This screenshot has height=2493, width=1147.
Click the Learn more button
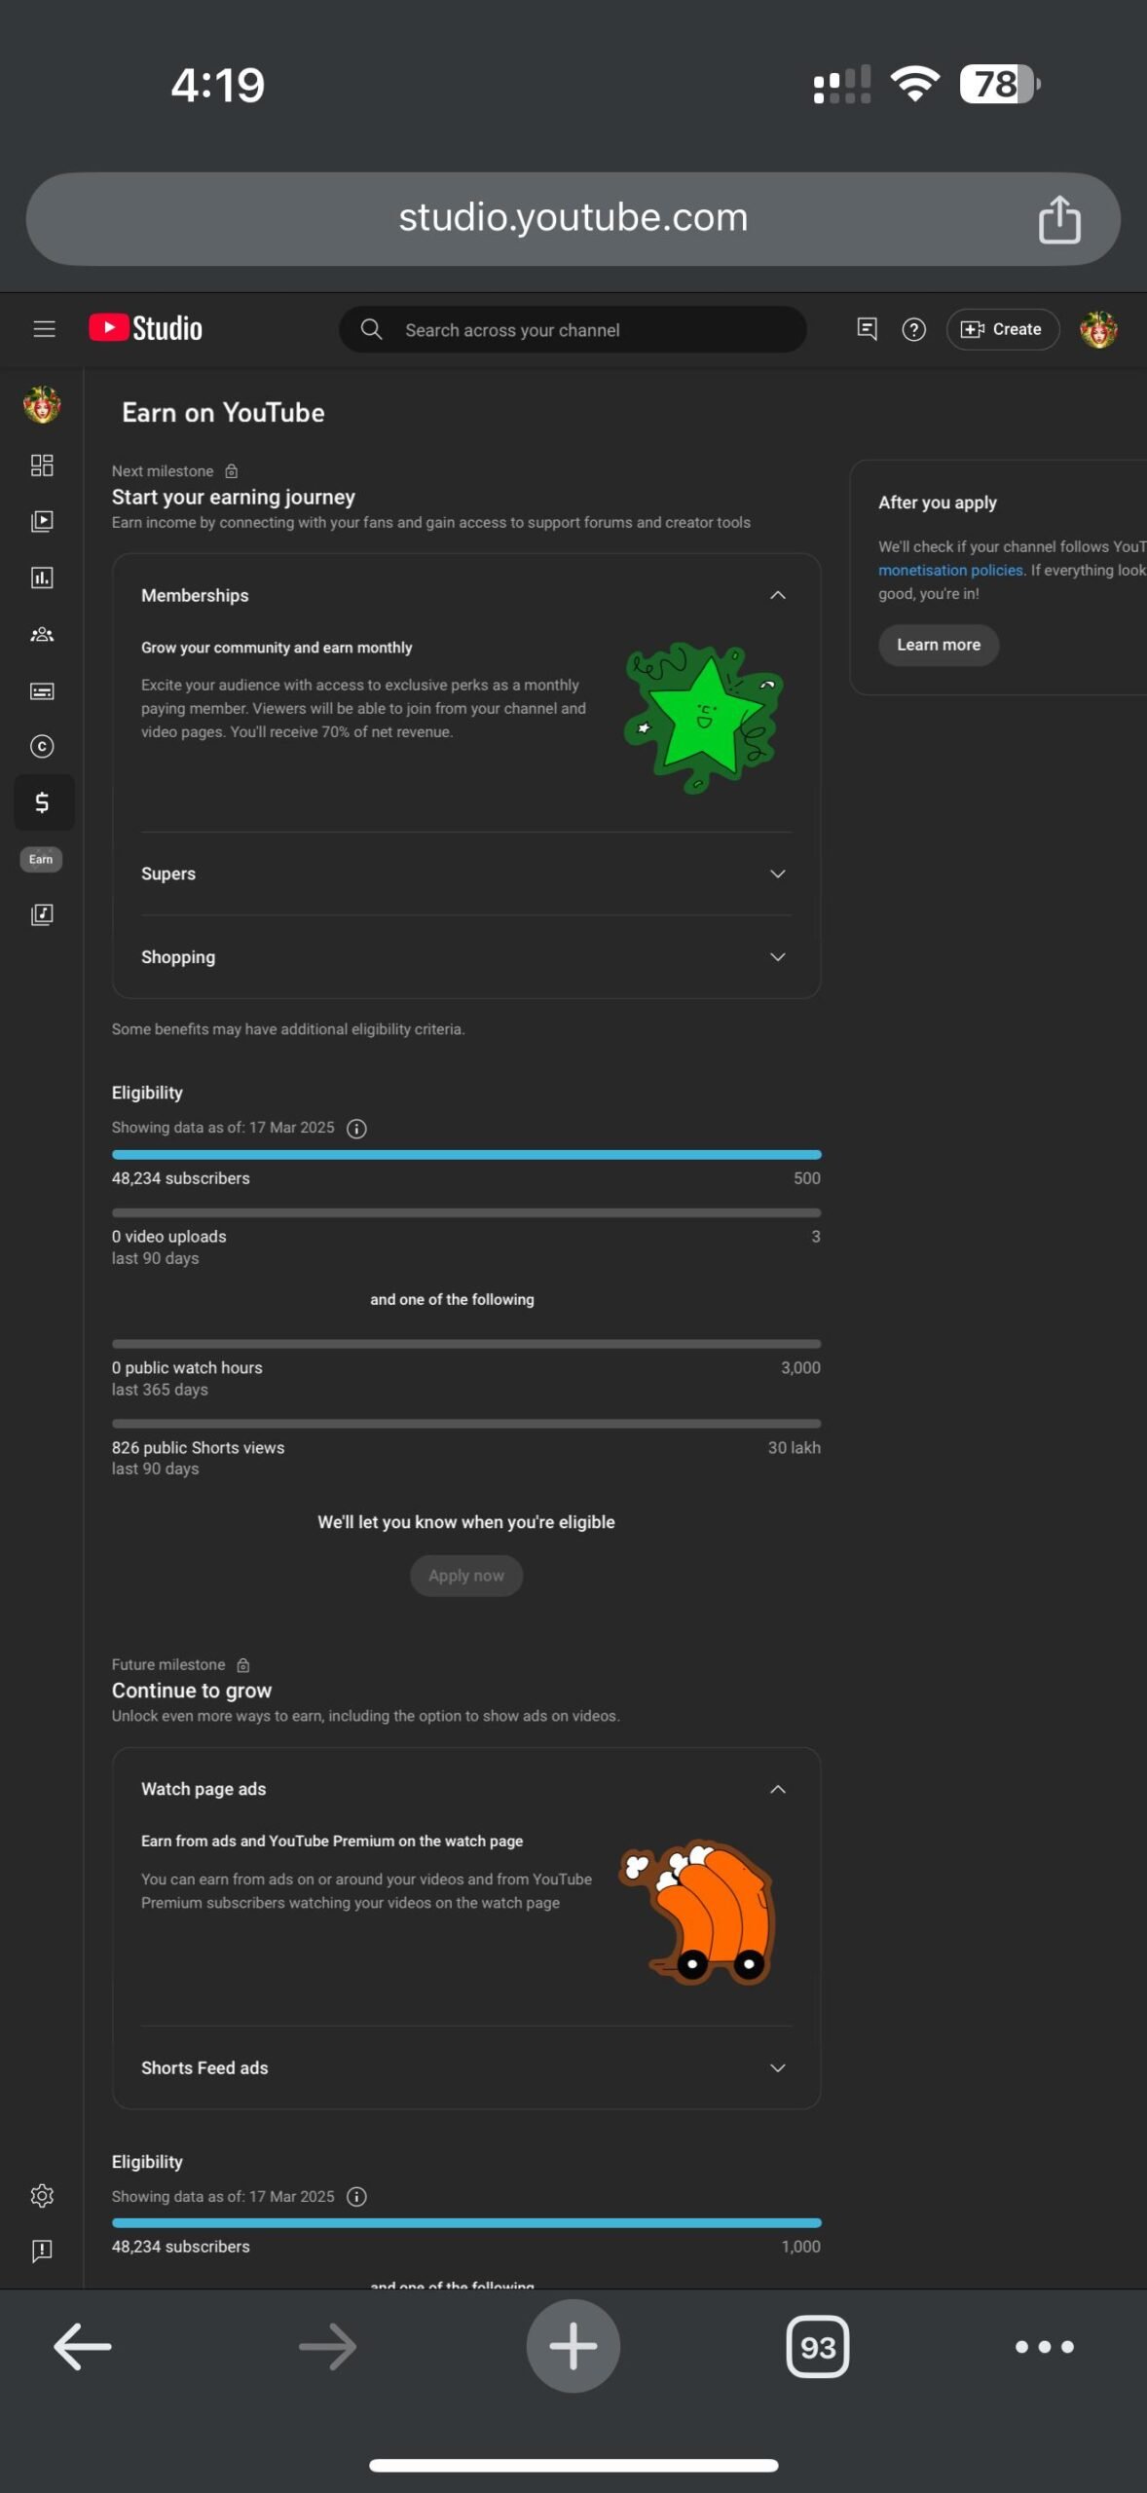(939, 645)
